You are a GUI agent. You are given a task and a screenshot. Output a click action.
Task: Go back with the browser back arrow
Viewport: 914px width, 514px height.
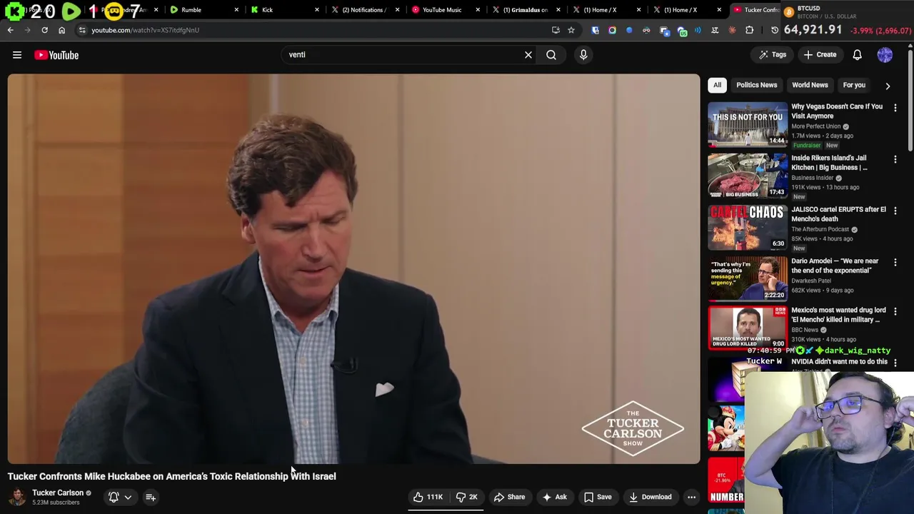pyautogui.click(x=10, y=30)
